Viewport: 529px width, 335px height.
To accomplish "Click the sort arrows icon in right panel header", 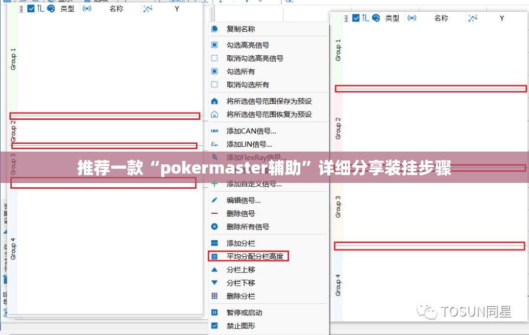I will click(365, 18).
